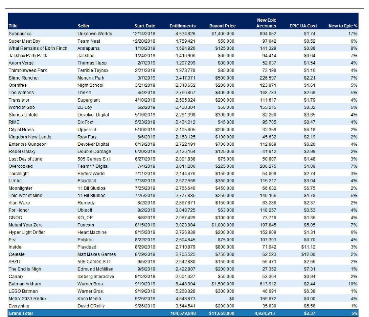Select the Transistor title cell
The width and height of the screenshot is (369, 317).
[x=19, y=100]
